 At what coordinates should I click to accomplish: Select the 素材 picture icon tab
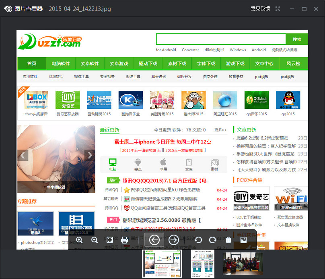[x=214, y=165]
